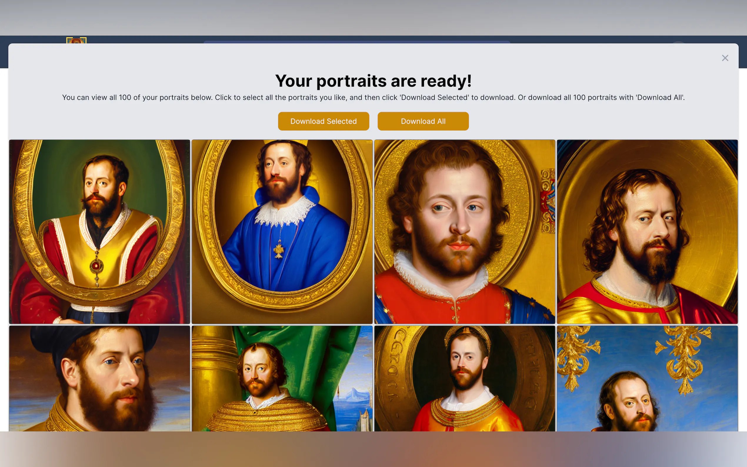Download all 100 portraits with Download All

point(423,121)
